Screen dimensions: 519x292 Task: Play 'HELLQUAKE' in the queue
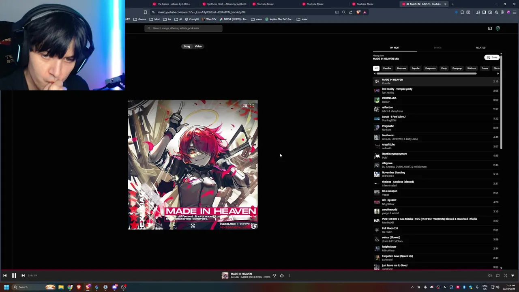(436, 202)
